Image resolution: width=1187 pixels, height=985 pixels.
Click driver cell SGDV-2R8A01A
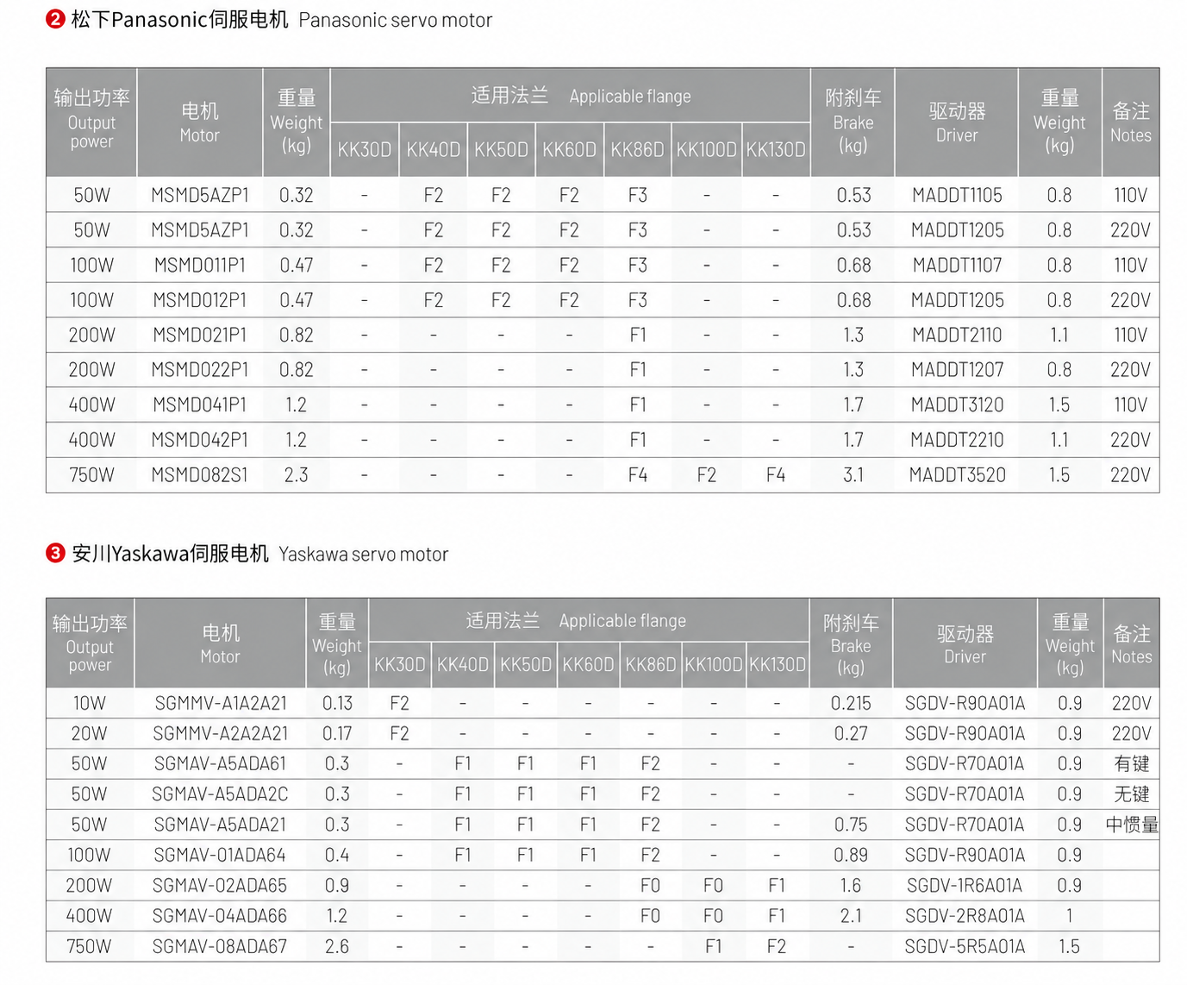[965, 916]
